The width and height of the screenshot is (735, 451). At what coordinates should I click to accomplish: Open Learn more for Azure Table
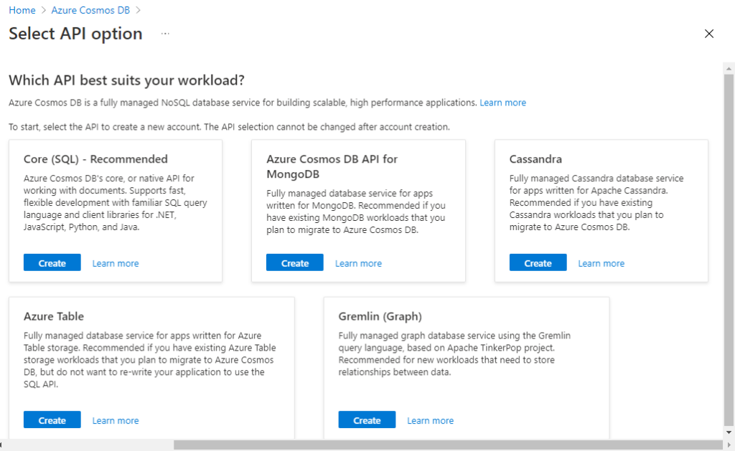point(116,420)
